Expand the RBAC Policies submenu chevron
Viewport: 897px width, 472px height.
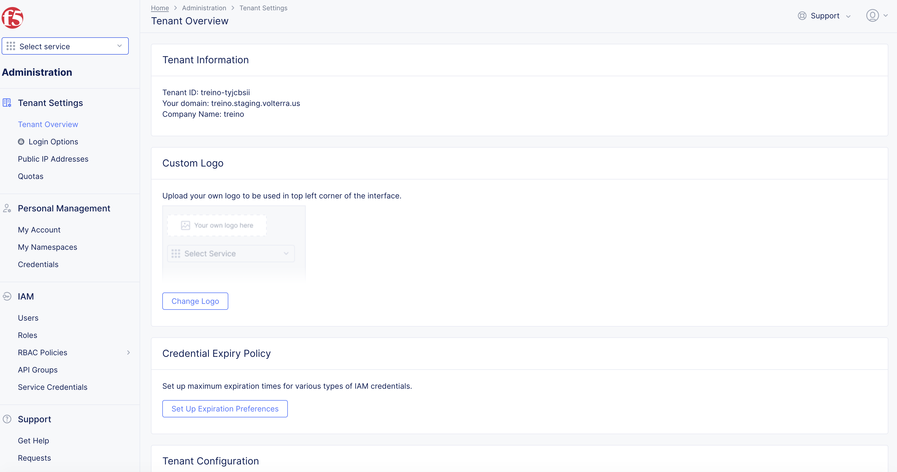pyautogui.click(x=128, y=352)
